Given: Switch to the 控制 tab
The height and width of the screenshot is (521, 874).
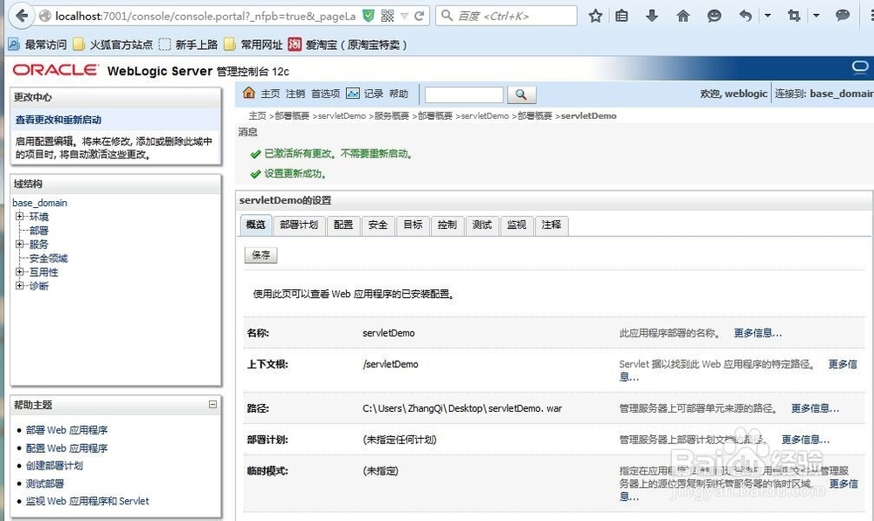Looking at the screenshot, I should click(x=447, y=225).
